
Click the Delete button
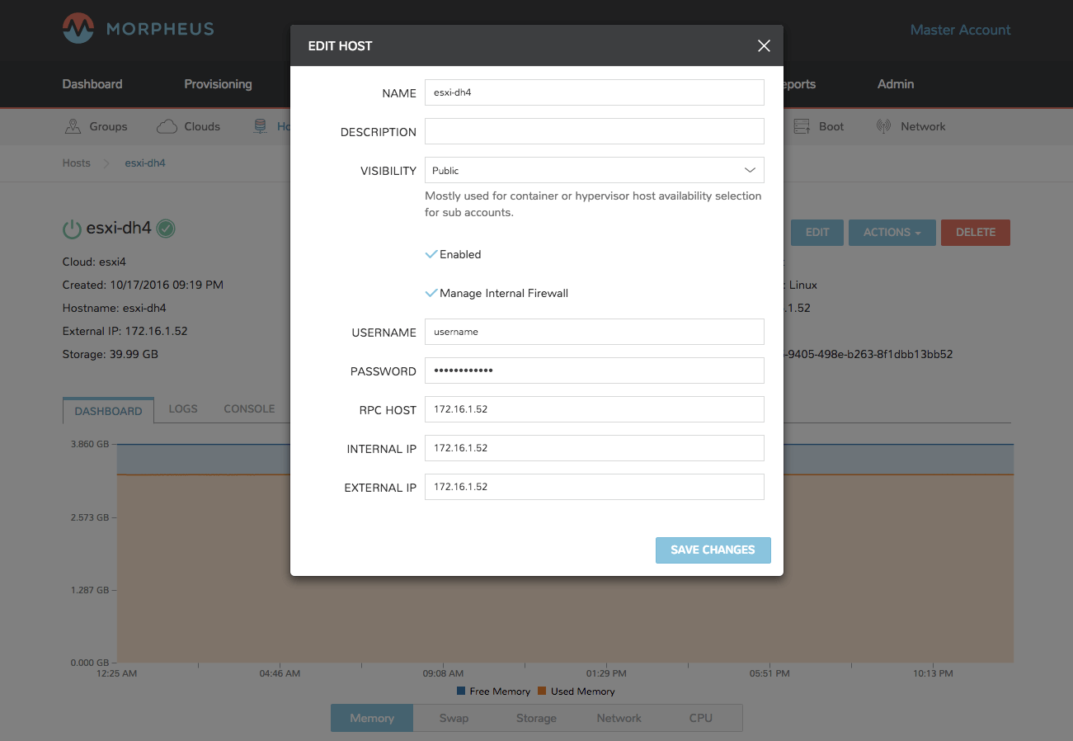[x=975, y=232]
